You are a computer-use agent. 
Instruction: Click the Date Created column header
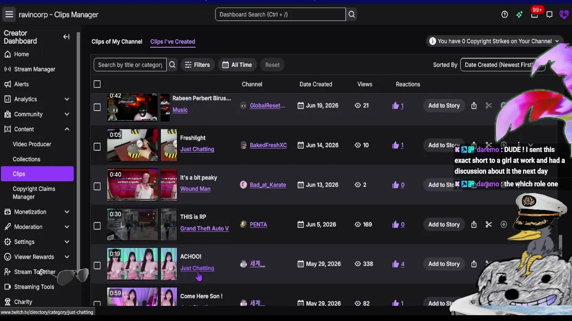pos(315,84)
